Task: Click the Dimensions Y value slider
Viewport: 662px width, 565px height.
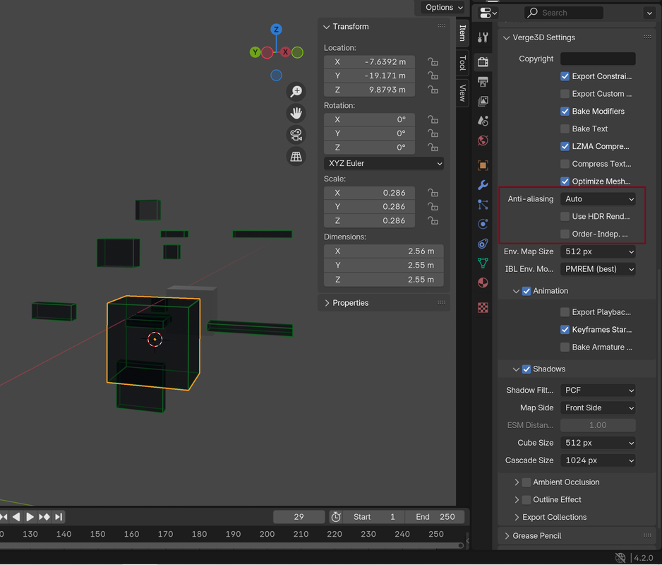Action: (384, 266)
